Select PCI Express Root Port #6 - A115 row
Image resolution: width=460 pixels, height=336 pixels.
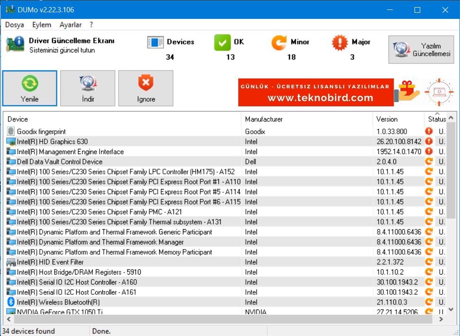coord(225,202)
